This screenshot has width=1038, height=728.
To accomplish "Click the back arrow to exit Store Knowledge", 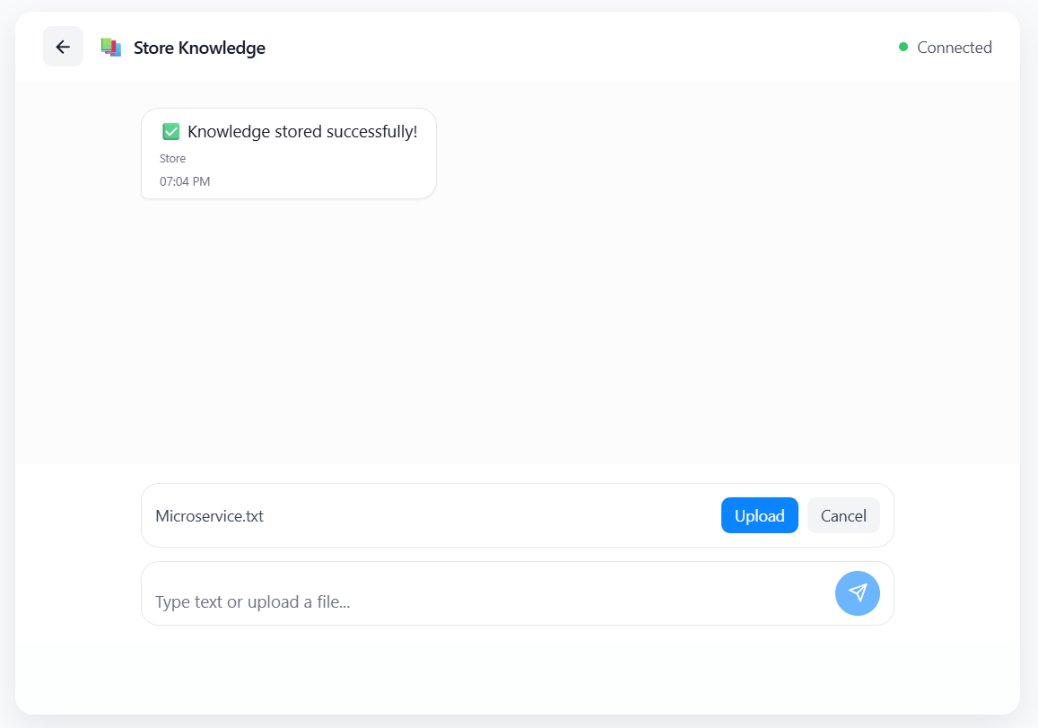I will click(63, 46).
